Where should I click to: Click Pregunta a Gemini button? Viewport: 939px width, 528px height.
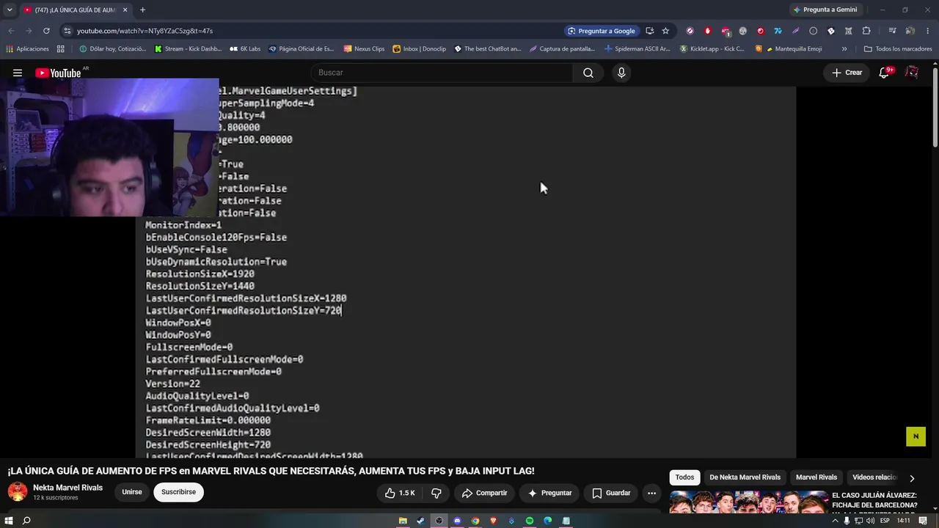pos(825,10)
